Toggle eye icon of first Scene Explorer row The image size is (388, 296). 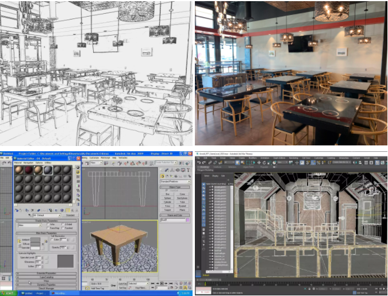coord(210,187)
